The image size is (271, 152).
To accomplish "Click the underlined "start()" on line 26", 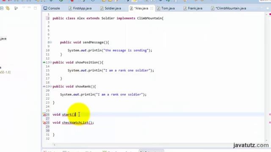I will (x=69, y=114).
